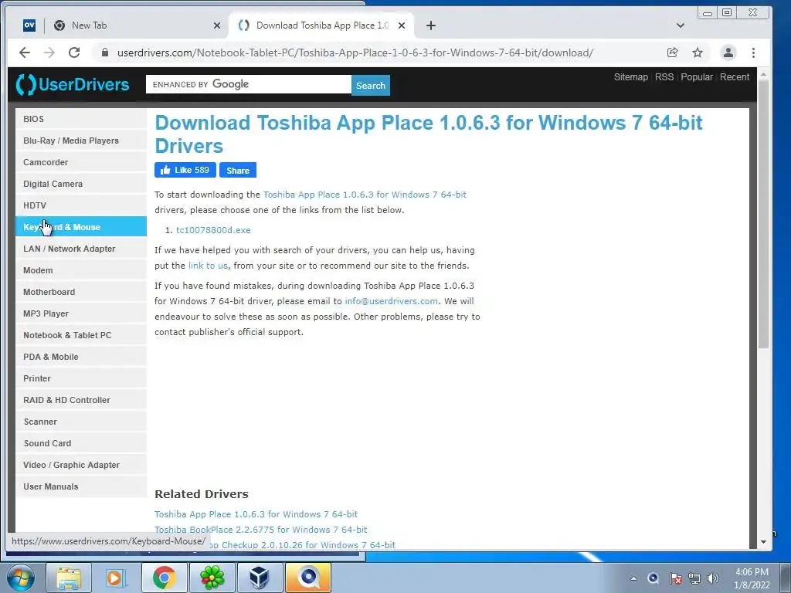This screenshot has height=593, width=791.
Task: Open the Scanner category
Action: coord(81,422)
